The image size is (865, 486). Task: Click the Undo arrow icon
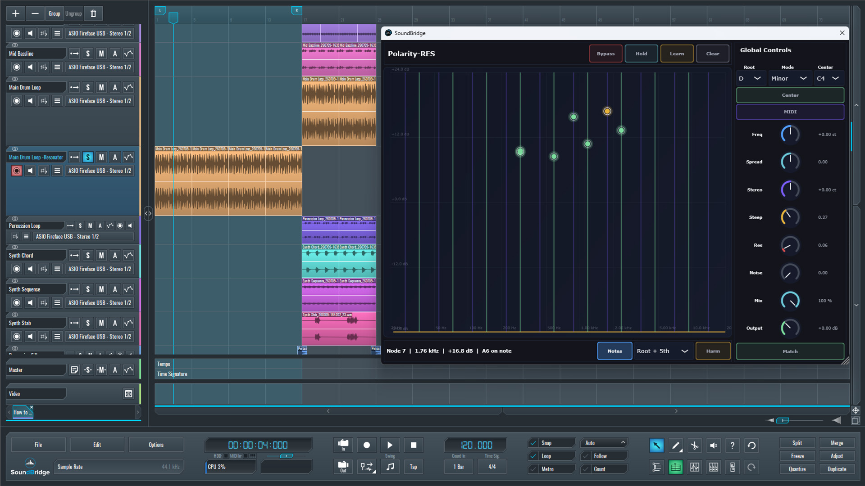point(751,445)
